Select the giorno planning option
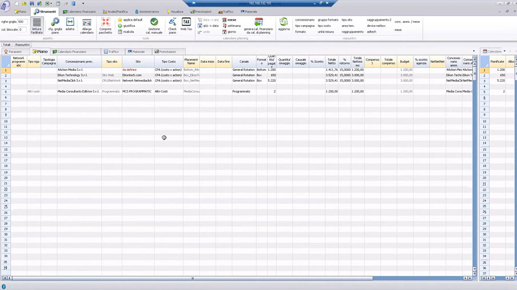The width and height of the screenshot is (517, 290). [x=231, y=31]
